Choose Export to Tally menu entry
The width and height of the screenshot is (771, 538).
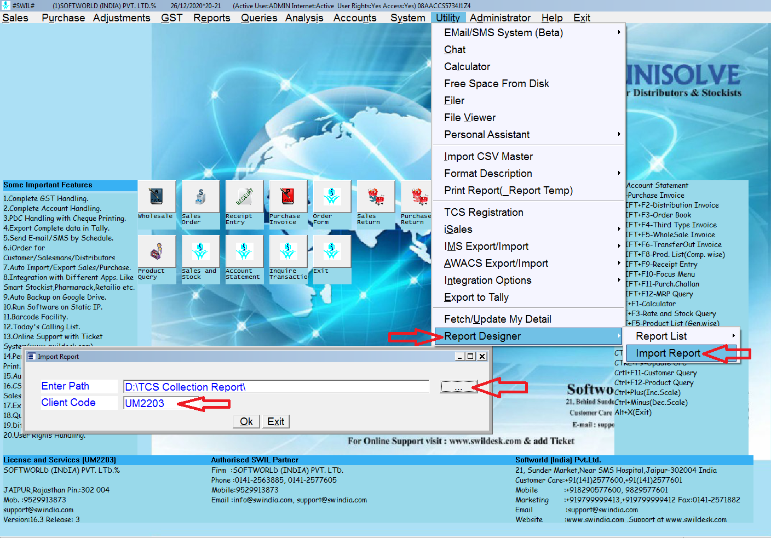(x=476, y=297)
